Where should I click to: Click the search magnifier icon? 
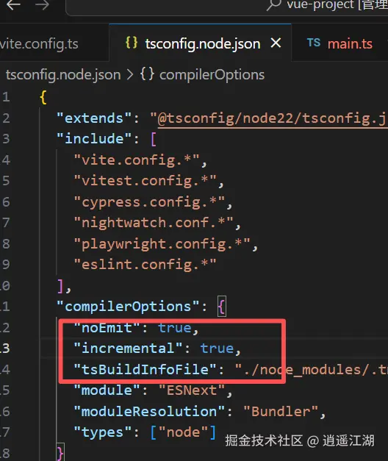273,4
